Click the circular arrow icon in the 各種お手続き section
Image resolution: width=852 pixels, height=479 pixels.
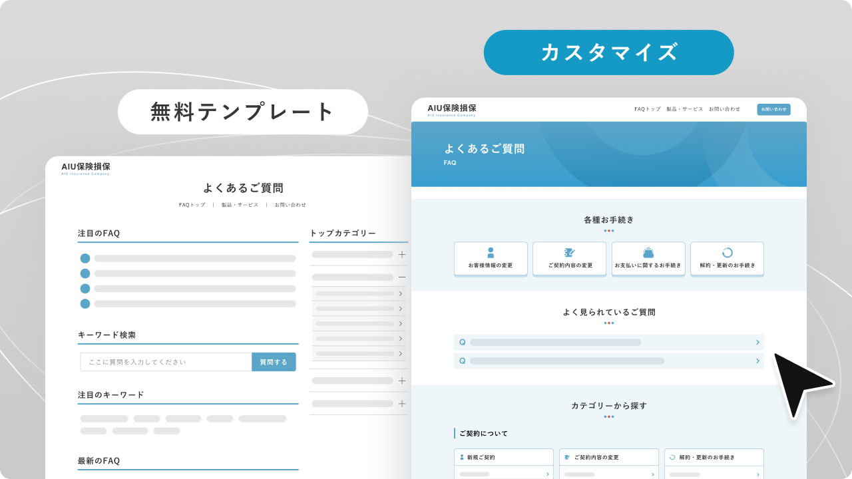pos(727,253)
